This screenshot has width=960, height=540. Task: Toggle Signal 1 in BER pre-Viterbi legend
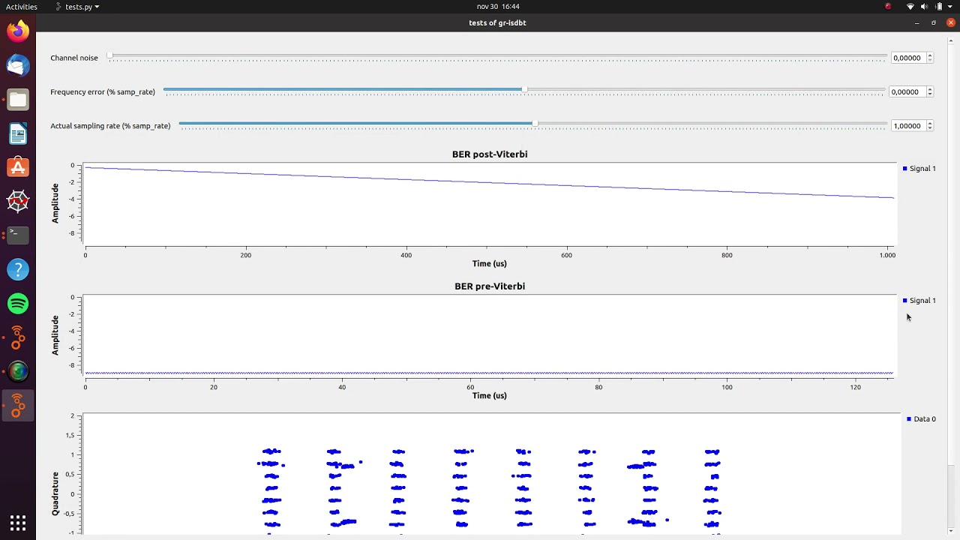tap(919, 301)
